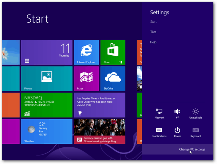Click the daisy desktop tile
Screen dimensions: 217x164
point(11,52)
